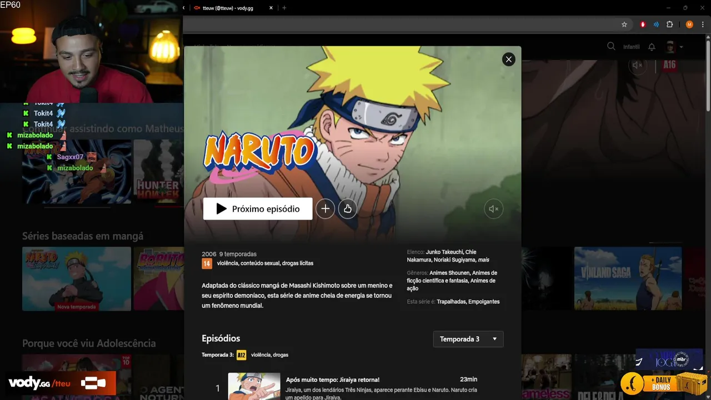Click the page scrollbar up arrow

708,37
